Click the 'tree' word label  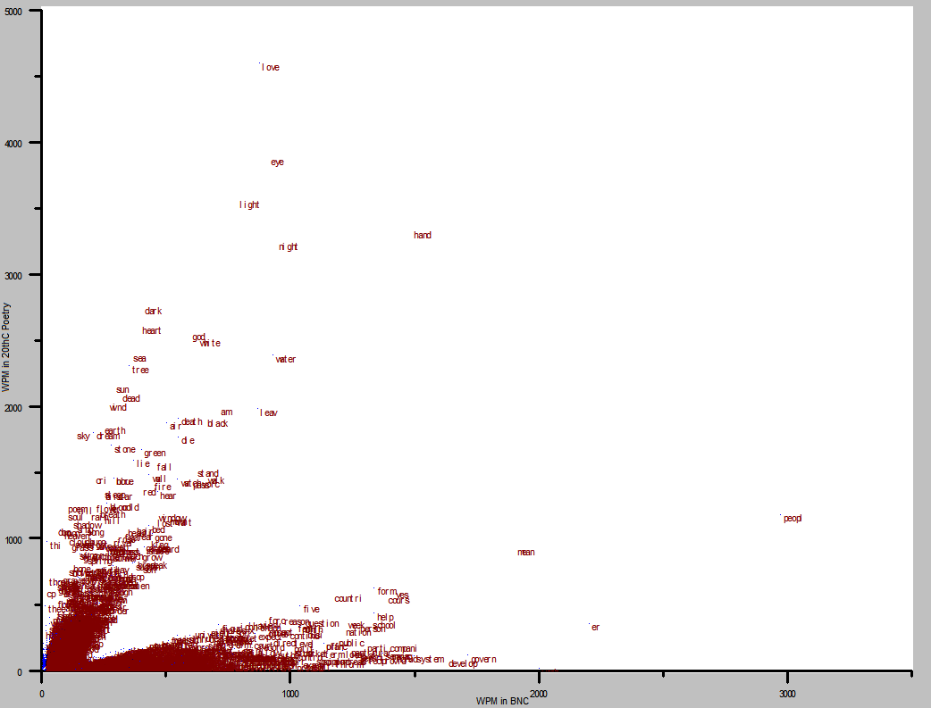pyautogui.click(x=140, y=371)
